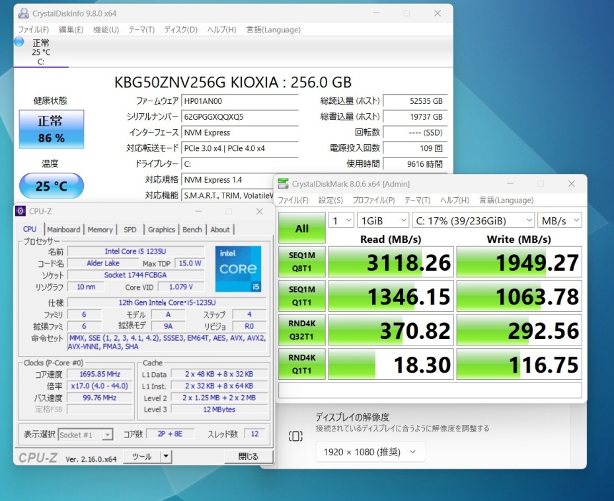Open the Bench tab in CPU-Z
614x501 pixels.
pyautogui.click(x=192, y=230)
